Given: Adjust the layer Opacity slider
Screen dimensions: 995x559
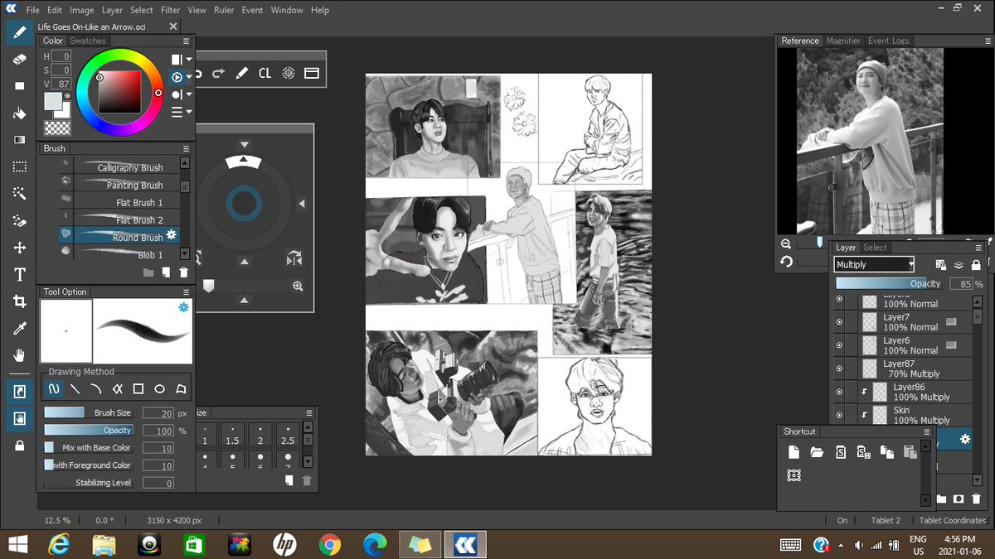Looking at the screenshot, I should click(890, 283).
